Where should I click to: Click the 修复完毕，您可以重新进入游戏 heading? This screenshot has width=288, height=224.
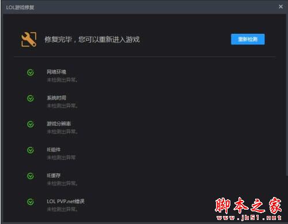(92, 40)
